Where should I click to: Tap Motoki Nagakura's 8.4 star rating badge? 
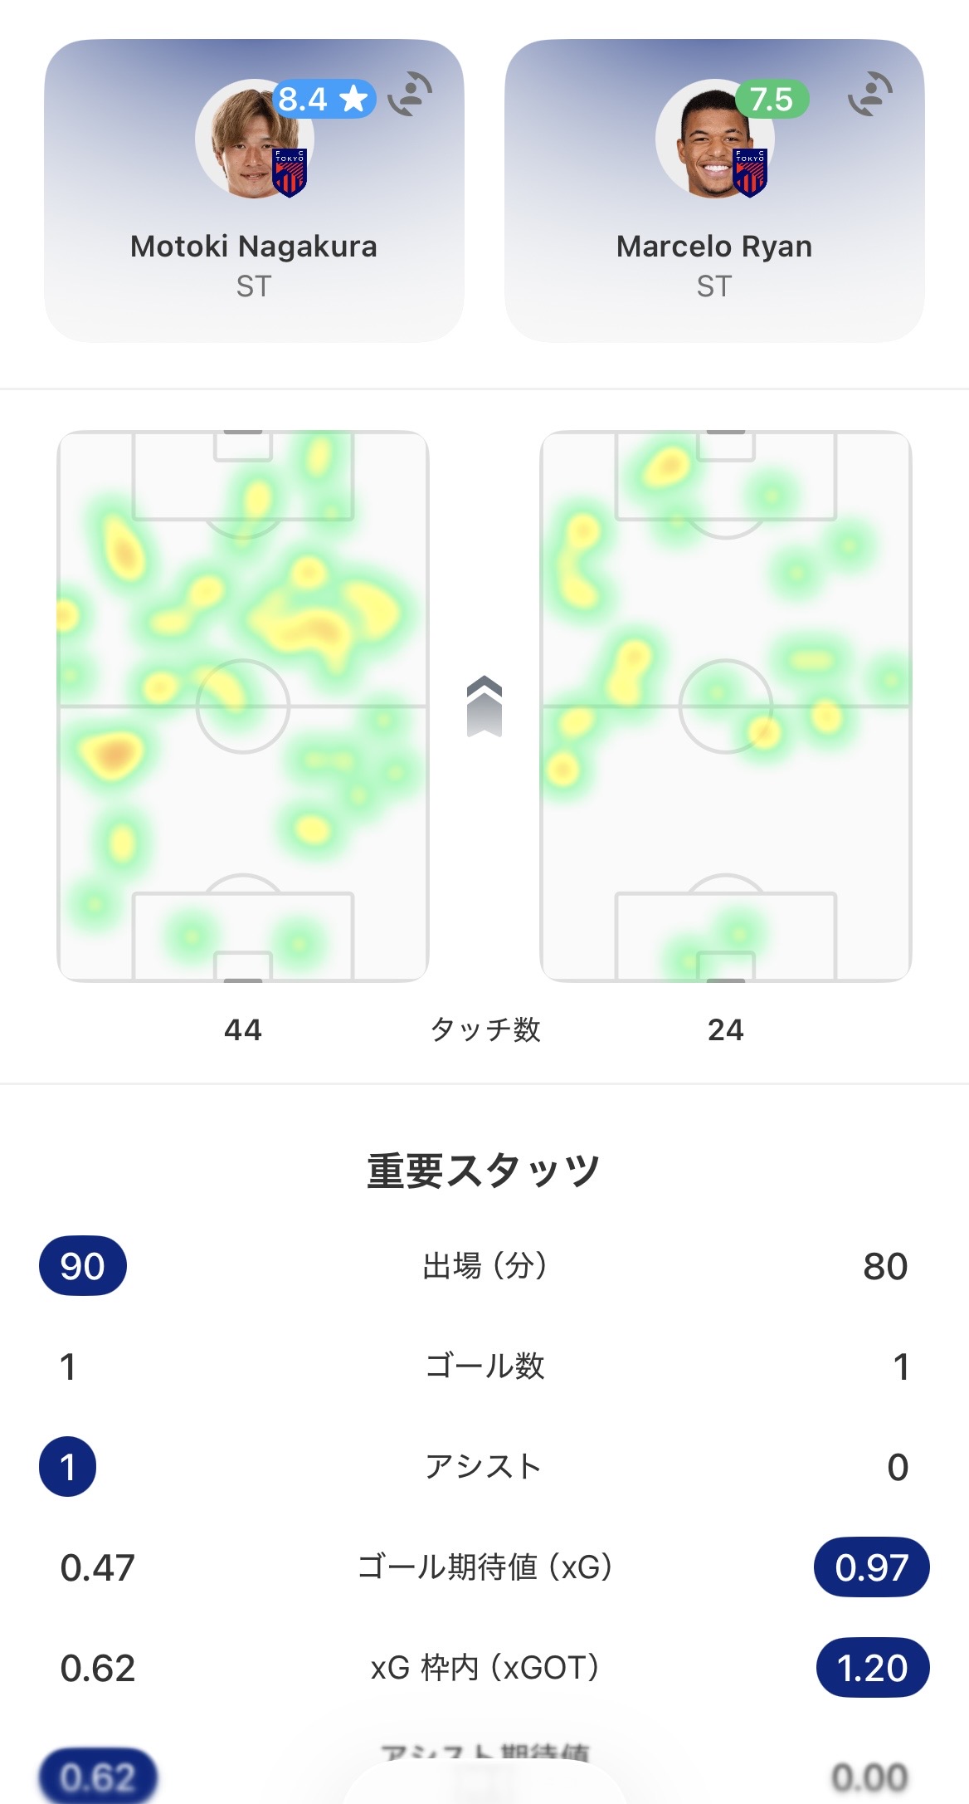point(324,100)
